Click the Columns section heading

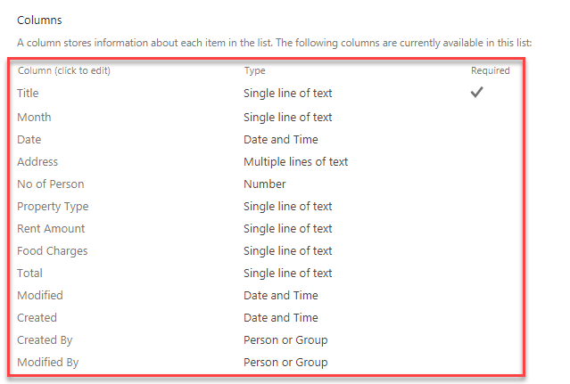(x=38, y=19)
